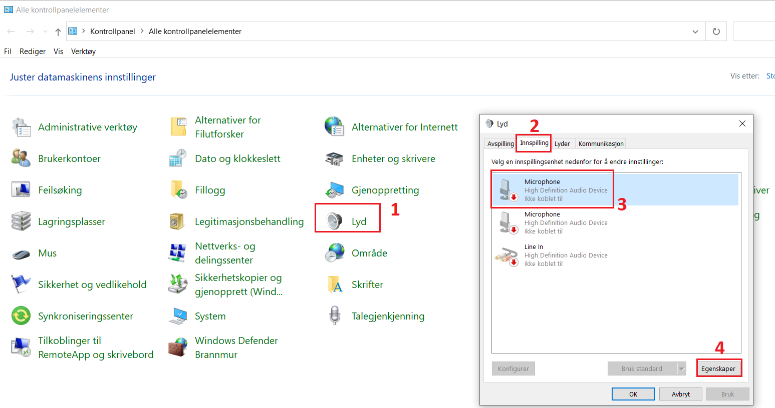Viewport: 775px width, 408px height.
Task: Open the Mus mouse icon
Action: (21, 254)
